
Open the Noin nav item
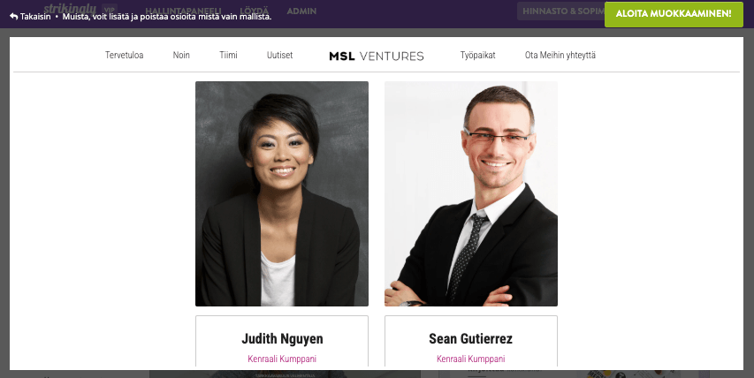click(x=181, y=56)
